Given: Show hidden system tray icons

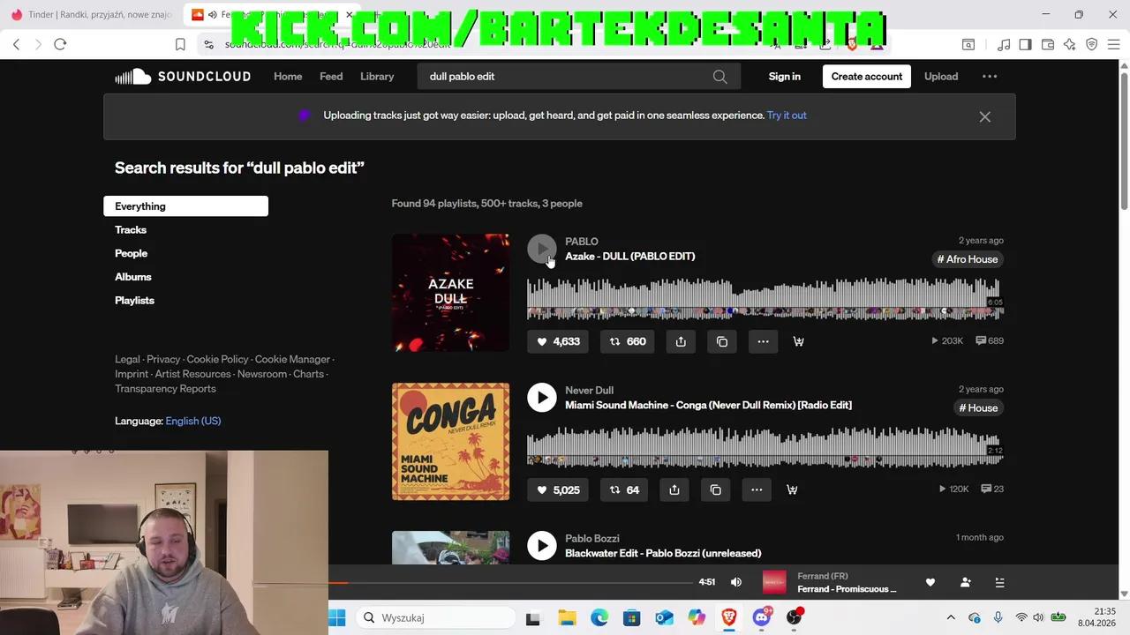Looking at the screenshot, I should coord(950,617).
